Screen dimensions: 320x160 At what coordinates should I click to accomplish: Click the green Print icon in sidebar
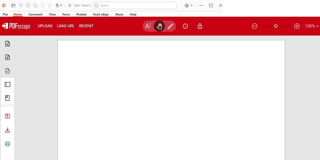pos(8,144)
